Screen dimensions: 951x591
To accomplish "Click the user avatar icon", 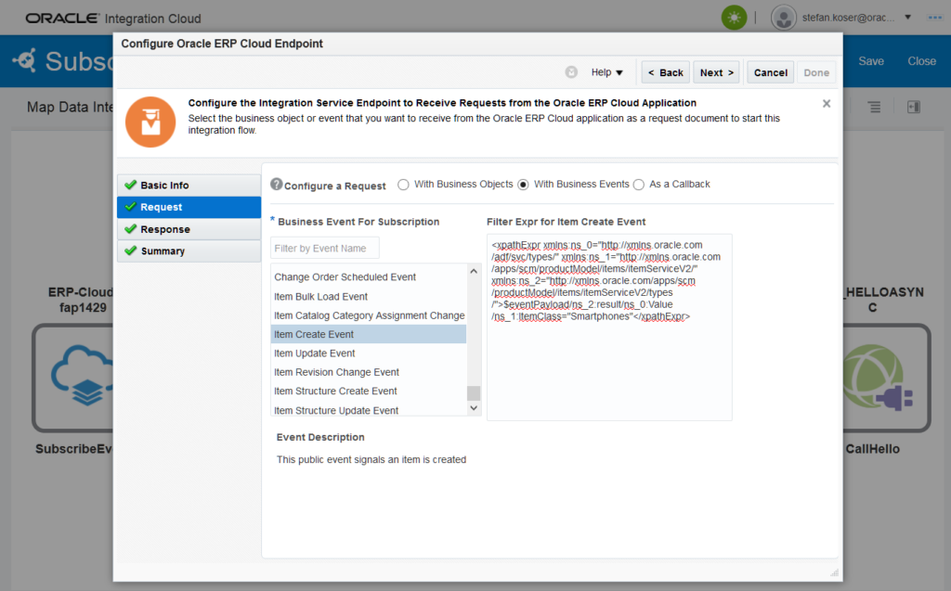I will pyautogui.click(x=784, y=18).
